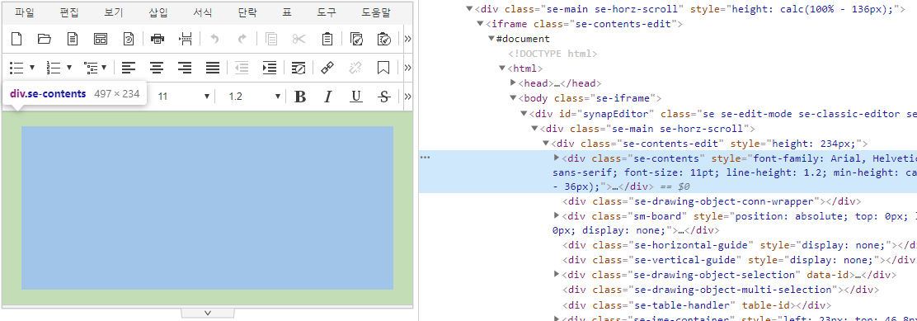The height and width of the screenshot is (321, 917).
Task: Click the insert link chain icon
Action: point(327,68)
